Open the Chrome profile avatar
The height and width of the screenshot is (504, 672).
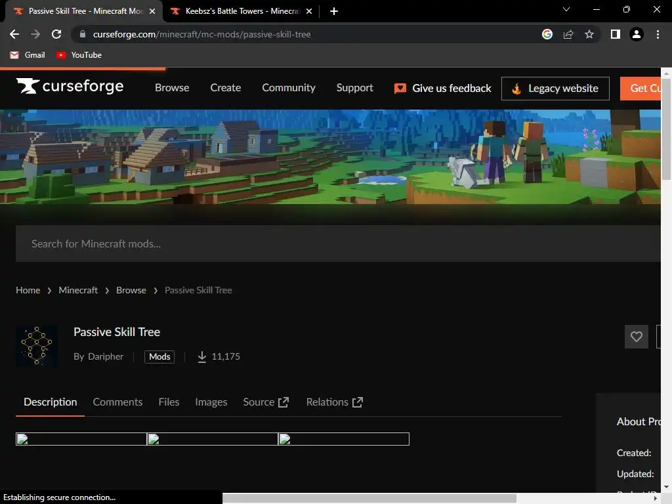(x=637, y=34)
